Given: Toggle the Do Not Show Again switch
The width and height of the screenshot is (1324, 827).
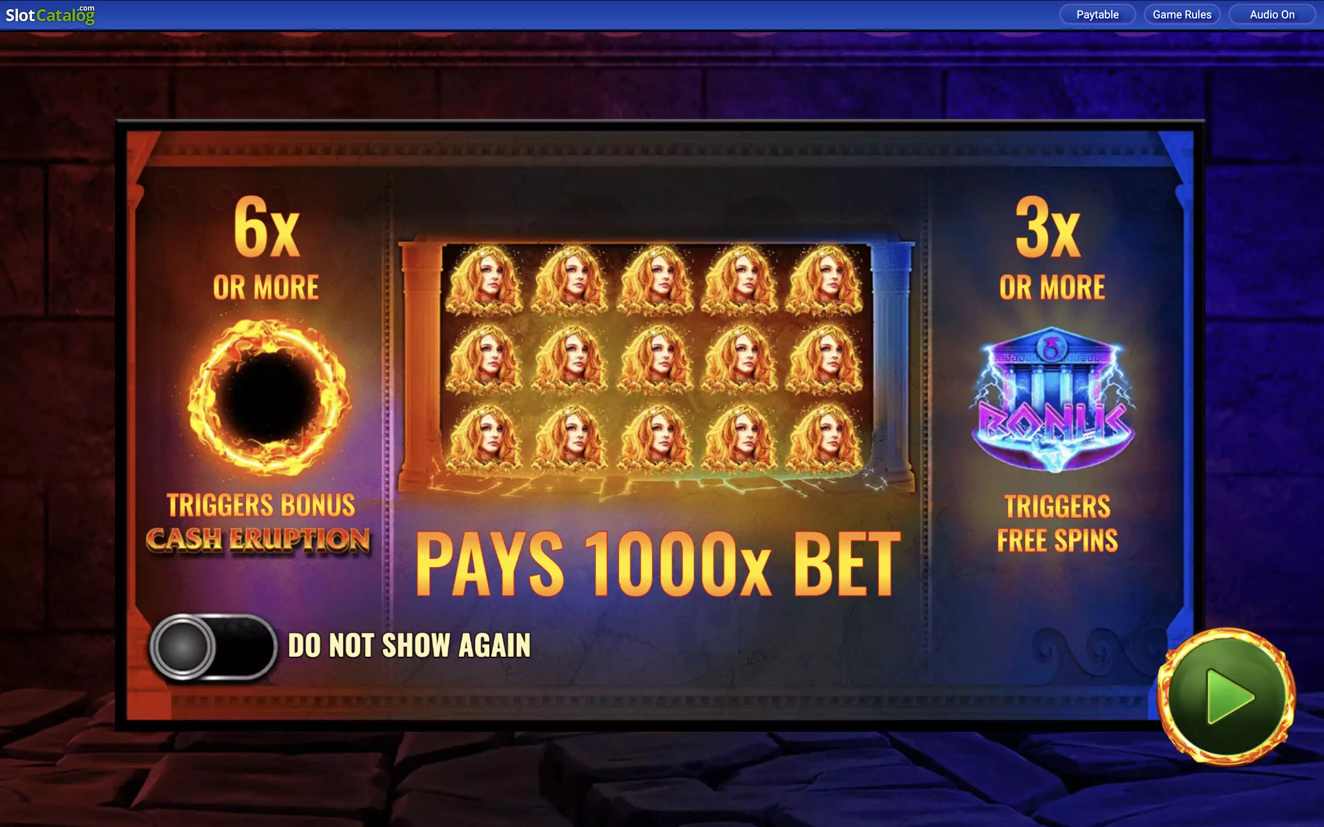Looking at the screenshot, I should [x=213, y=646].
